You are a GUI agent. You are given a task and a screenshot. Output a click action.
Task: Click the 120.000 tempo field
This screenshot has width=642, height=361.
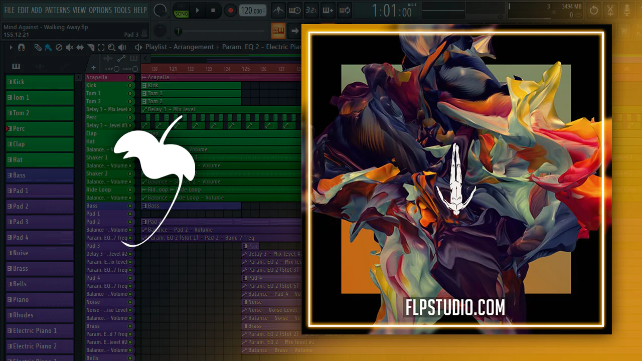pyautogui.click(x=252, y=11)
